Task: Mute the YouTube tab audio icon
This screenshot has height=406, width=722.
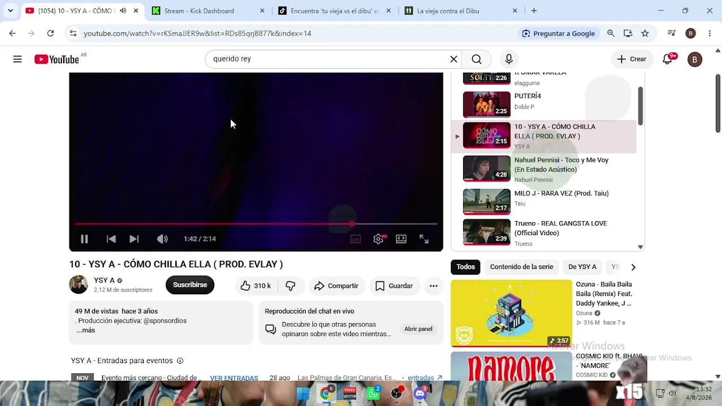Action: click(123, 11)
